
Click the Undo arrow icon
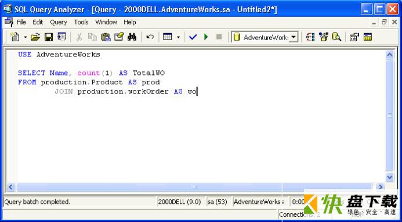tap(150, 37)
